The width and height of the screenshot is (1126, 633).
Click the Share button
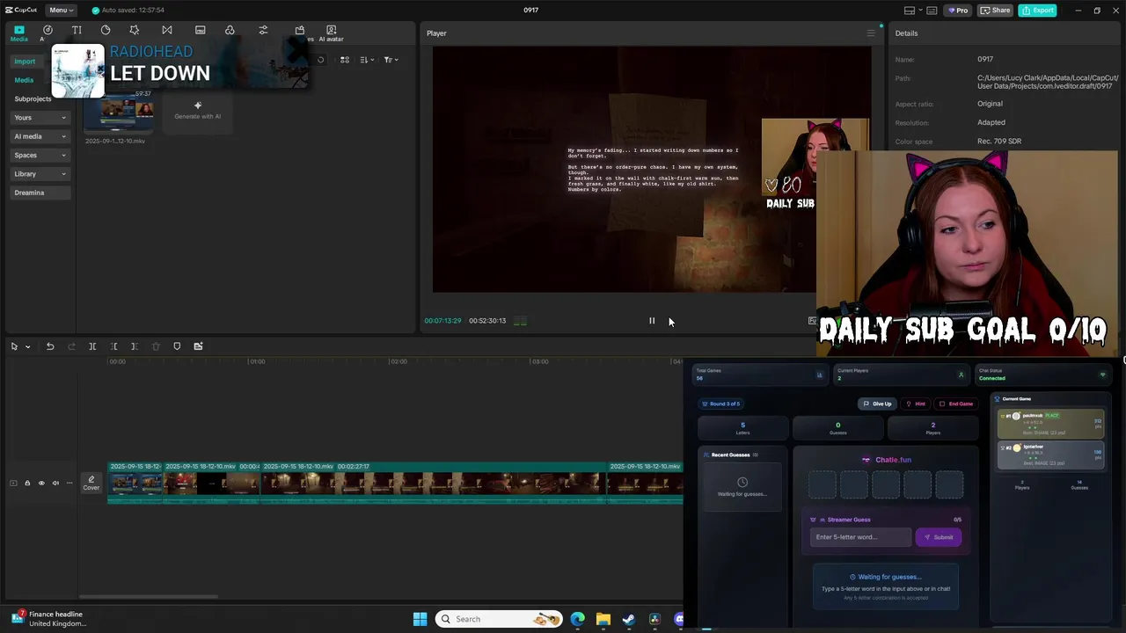[996, 11]
